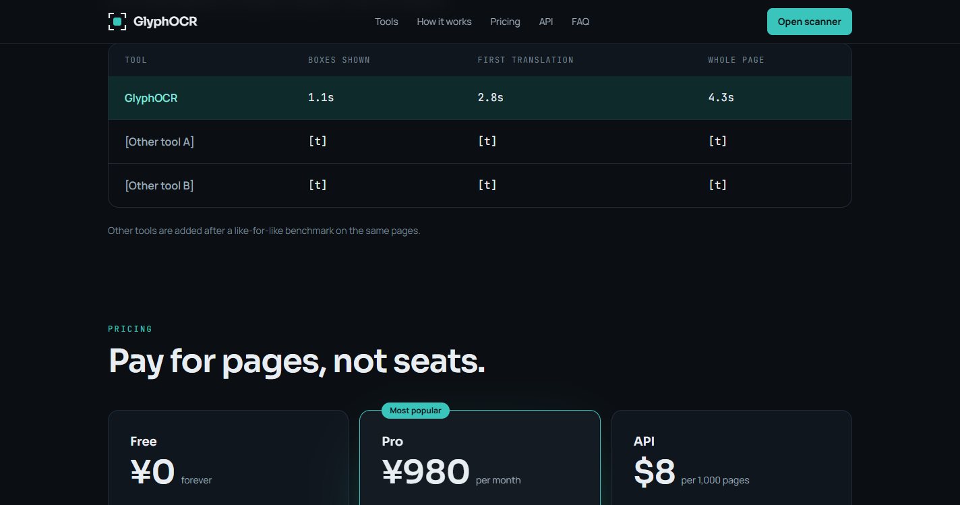Click the ¥980 price on Pro card
This screenshot has width=960, height=505.
[425, 472]
